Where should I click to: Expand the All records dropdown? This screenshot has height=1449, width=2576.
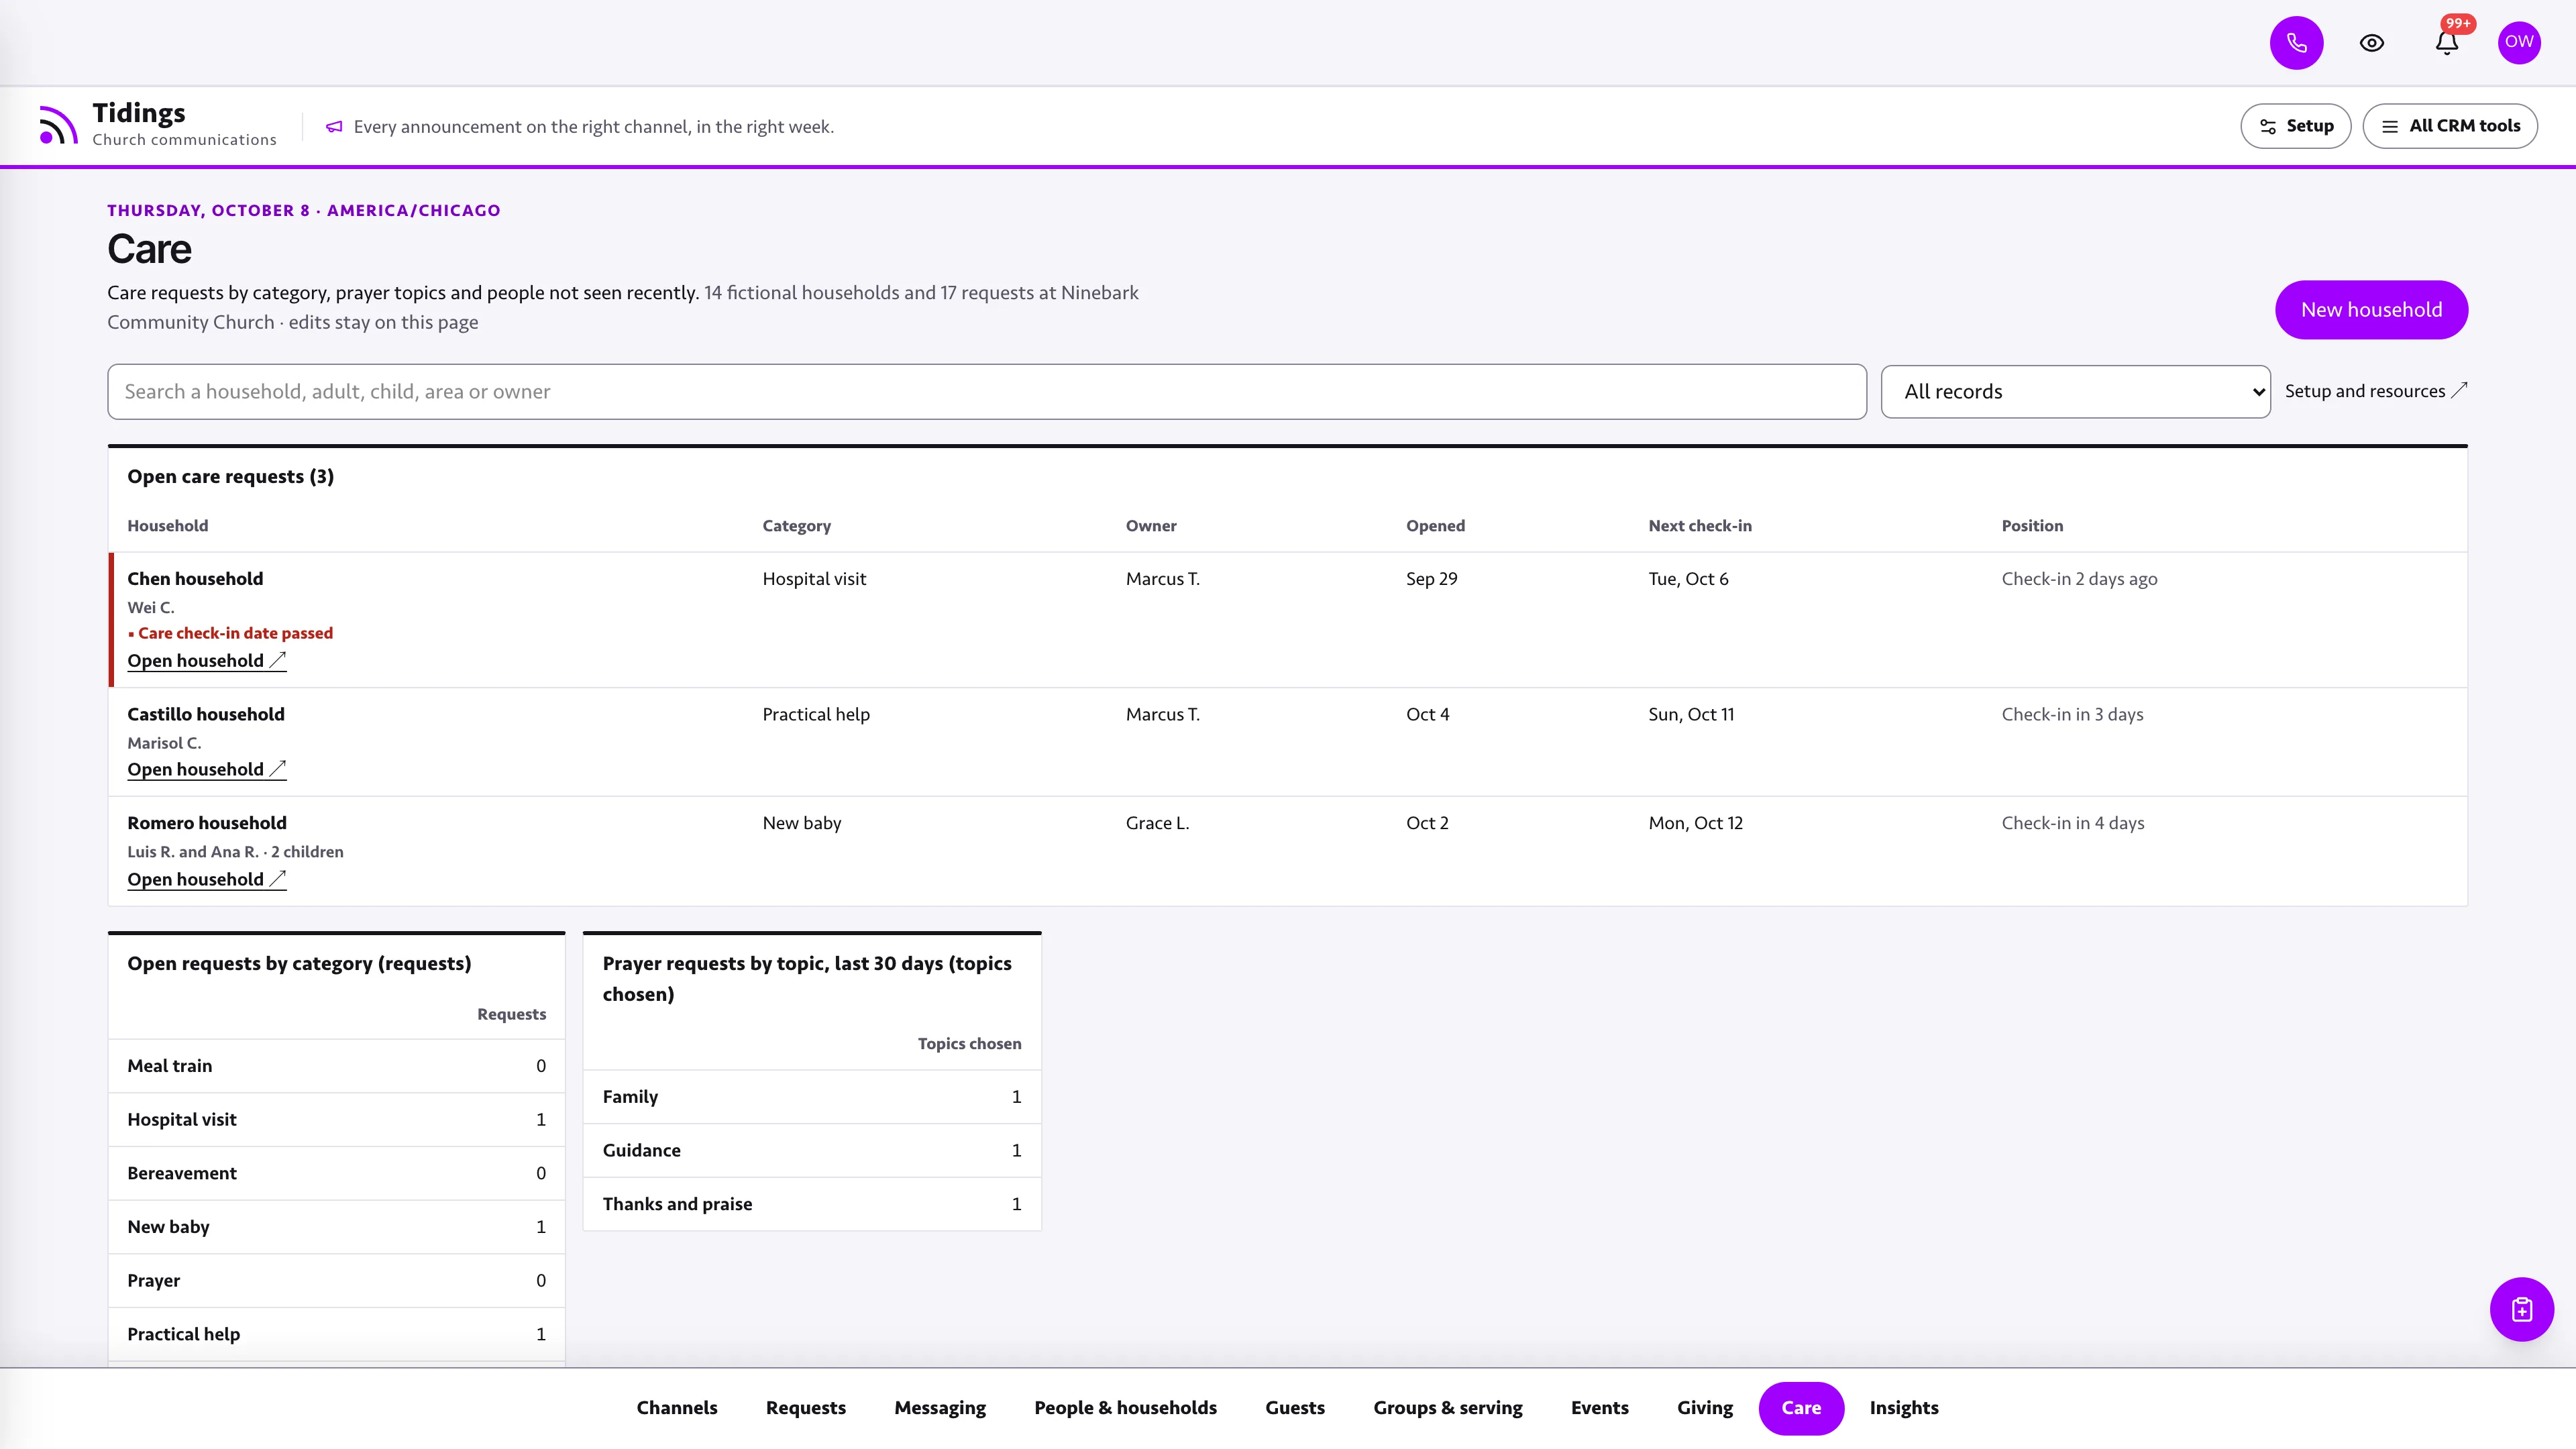pos(2075,392)
